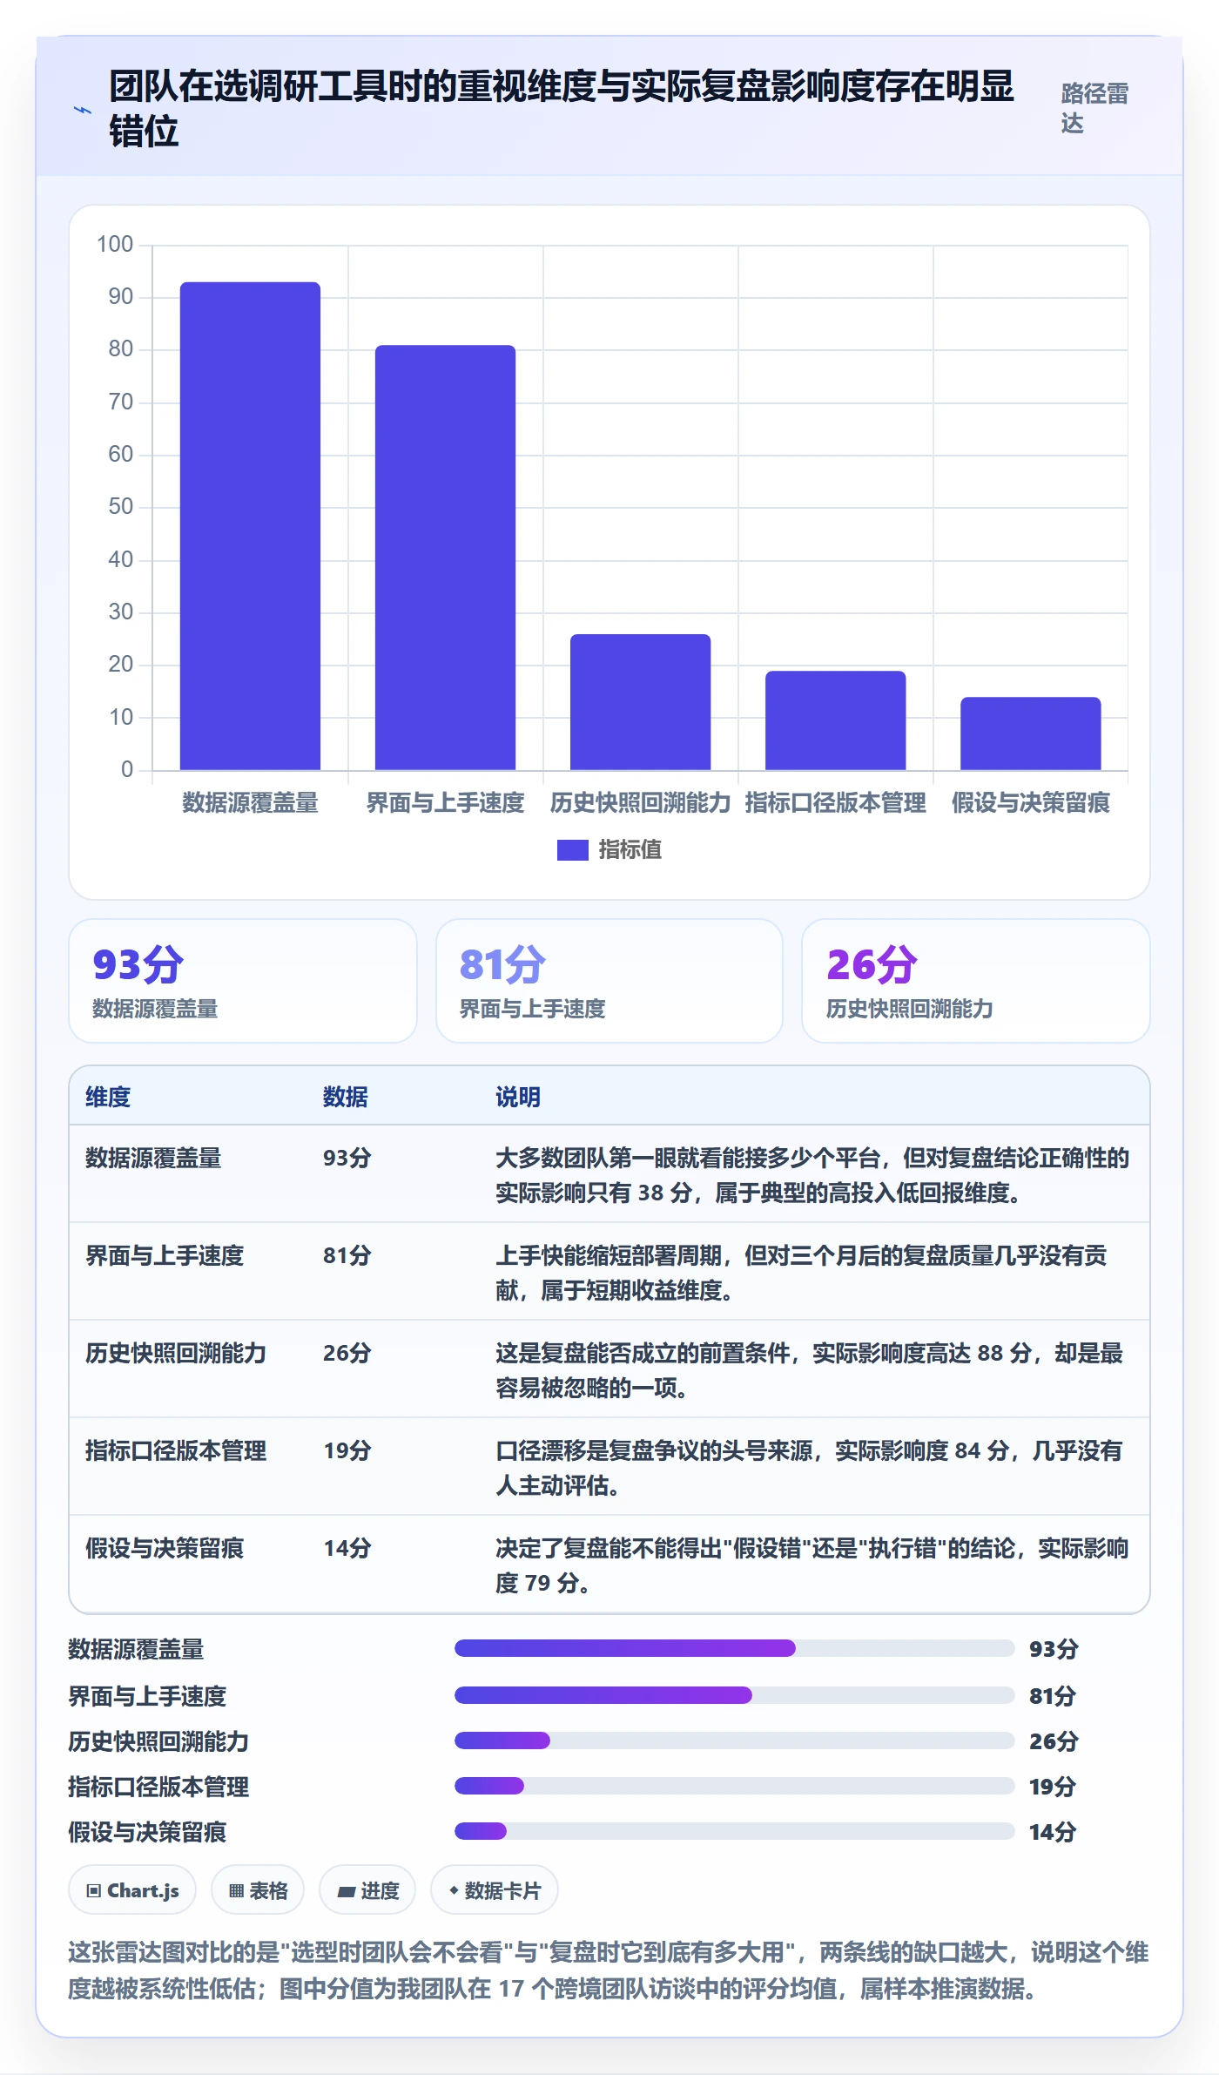Screen dimensions: 1219x2075
Task: Open the 表格 tag
Action: (x=258, y=1890)
